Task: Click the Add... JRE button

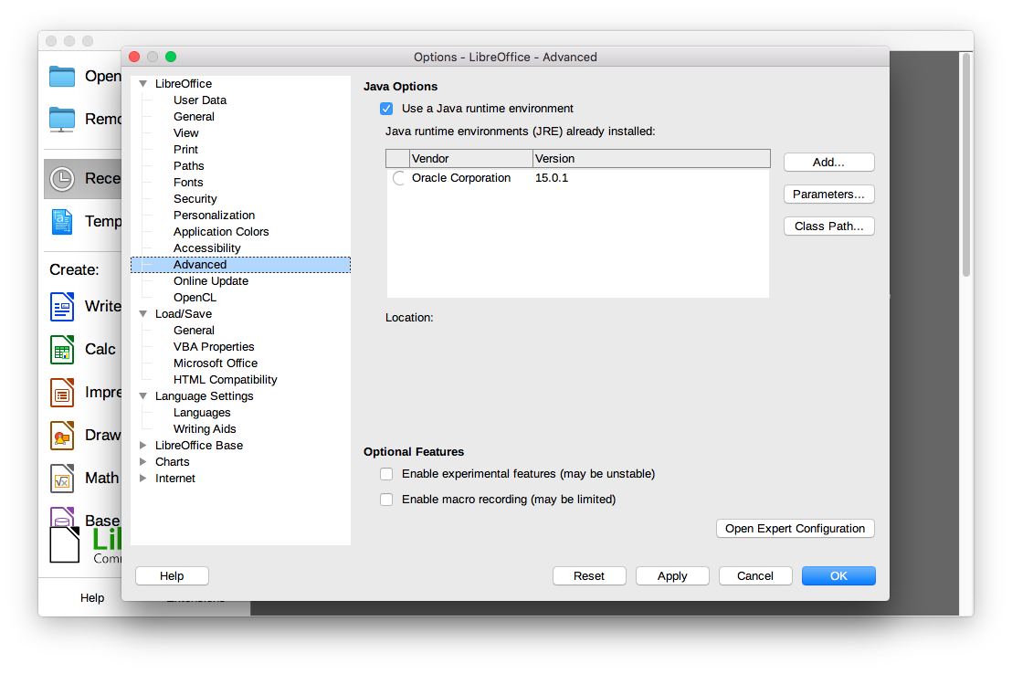Action: [x=828, y=162]
